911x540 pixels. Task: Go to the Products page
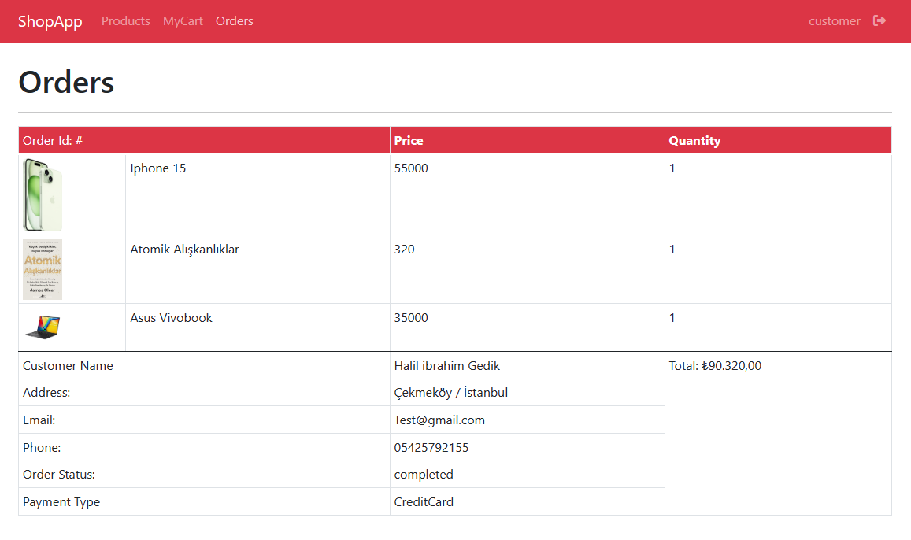click(125, 21)
